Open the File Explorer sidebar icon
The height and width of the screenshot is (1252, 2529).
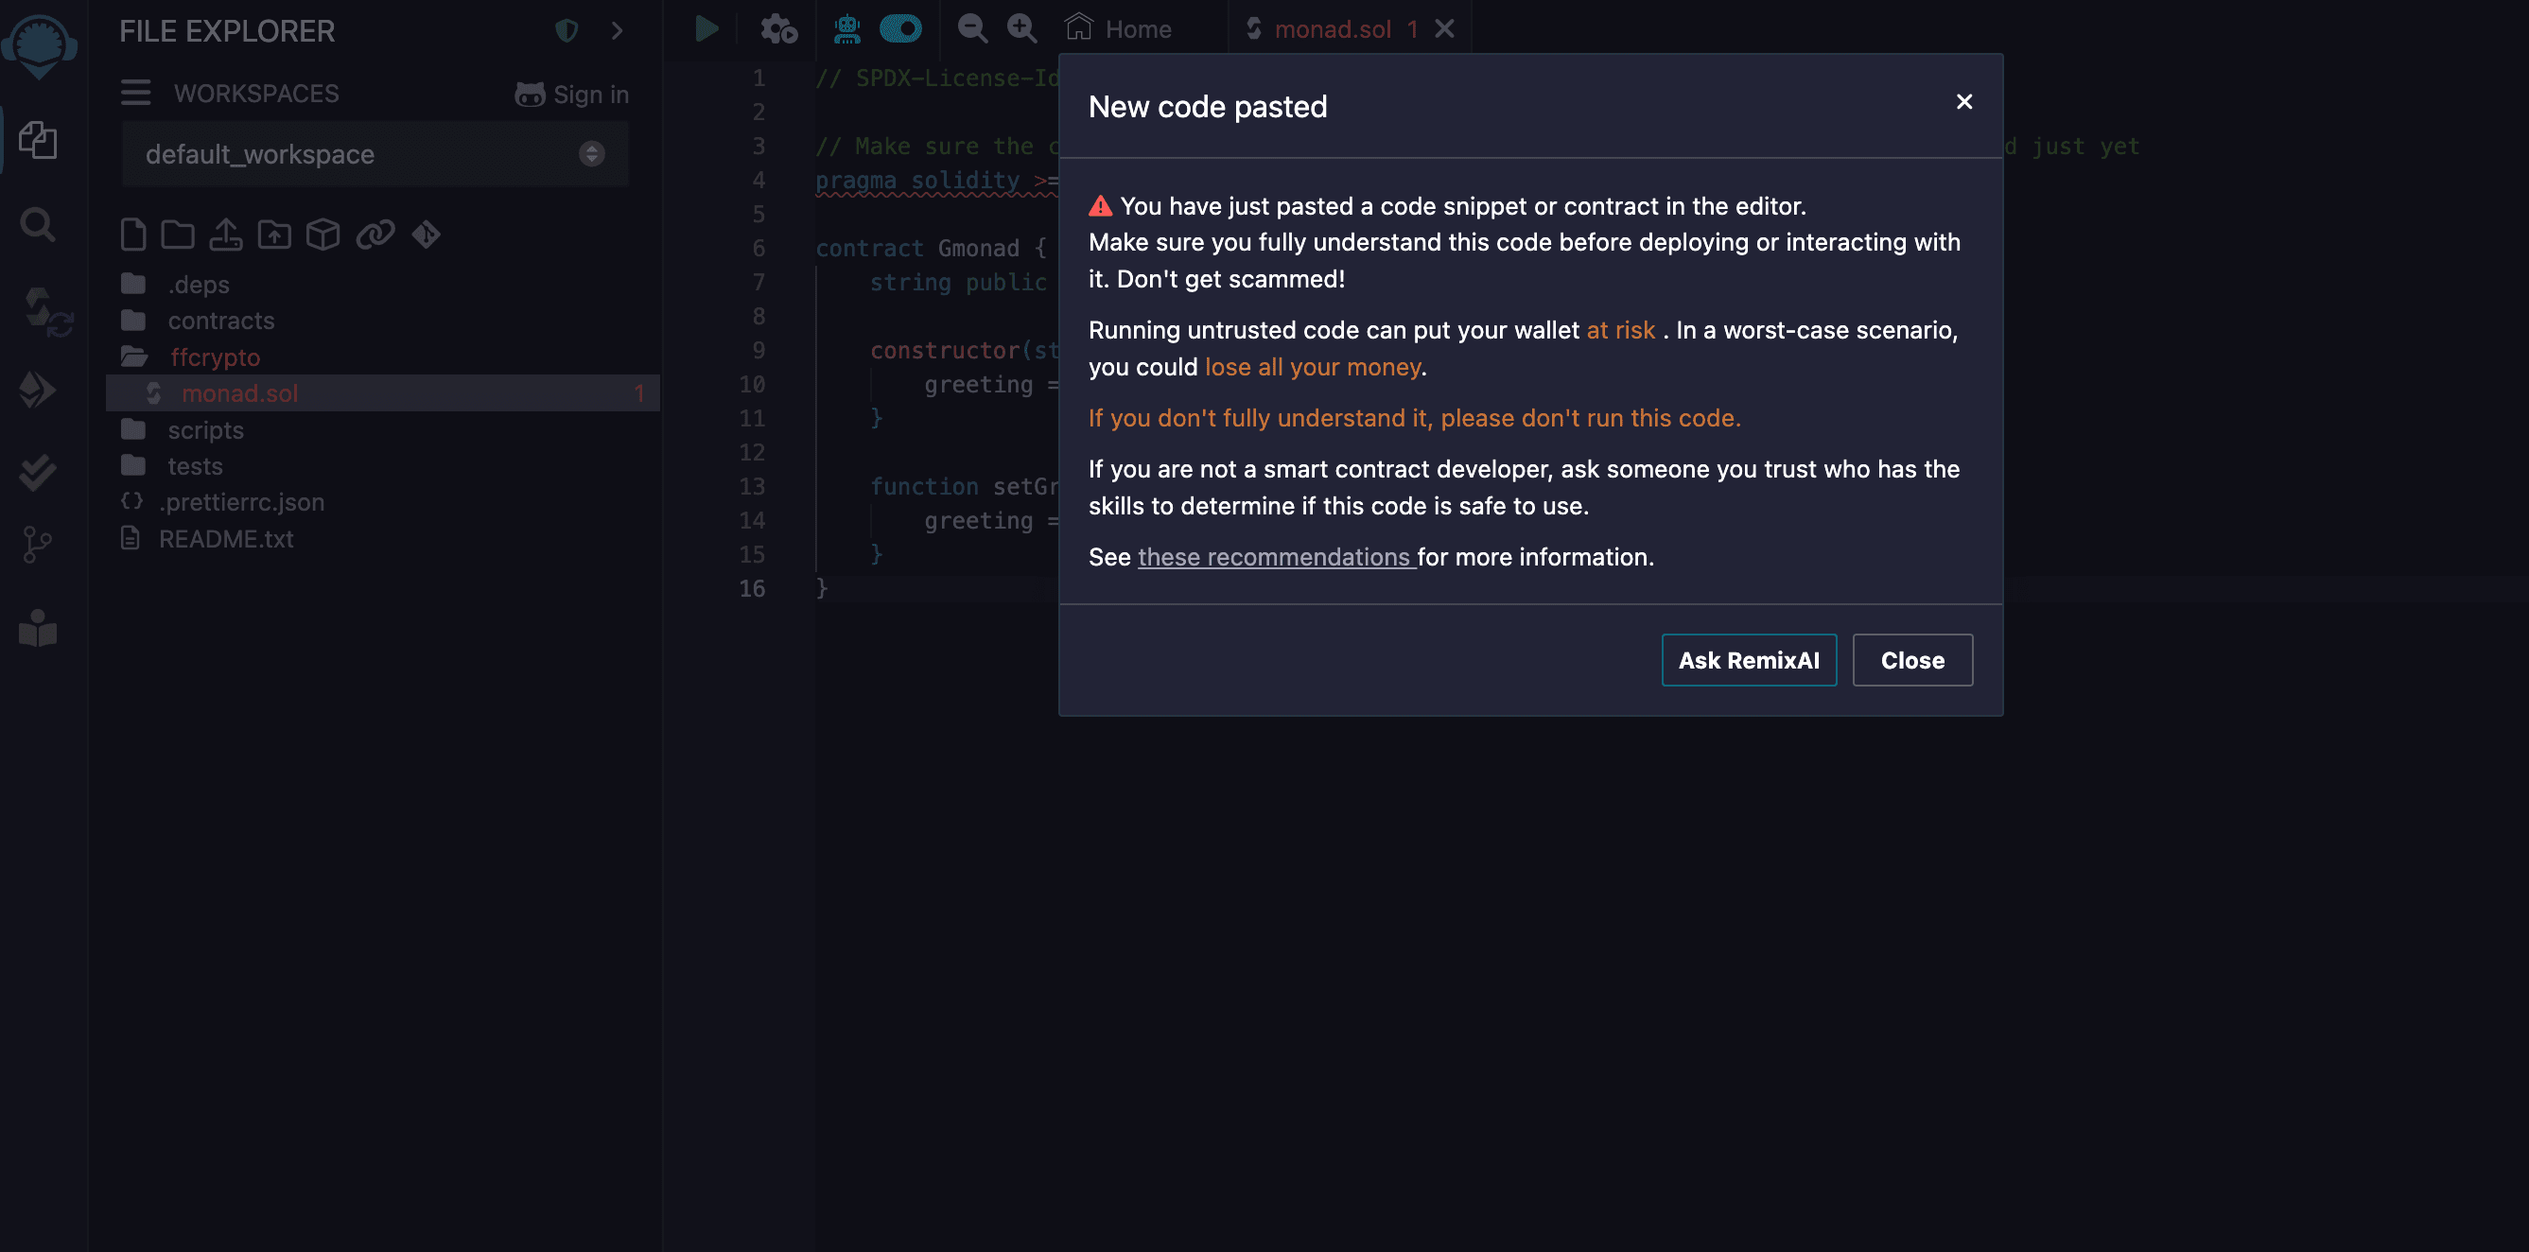click(x=38, y=139)
